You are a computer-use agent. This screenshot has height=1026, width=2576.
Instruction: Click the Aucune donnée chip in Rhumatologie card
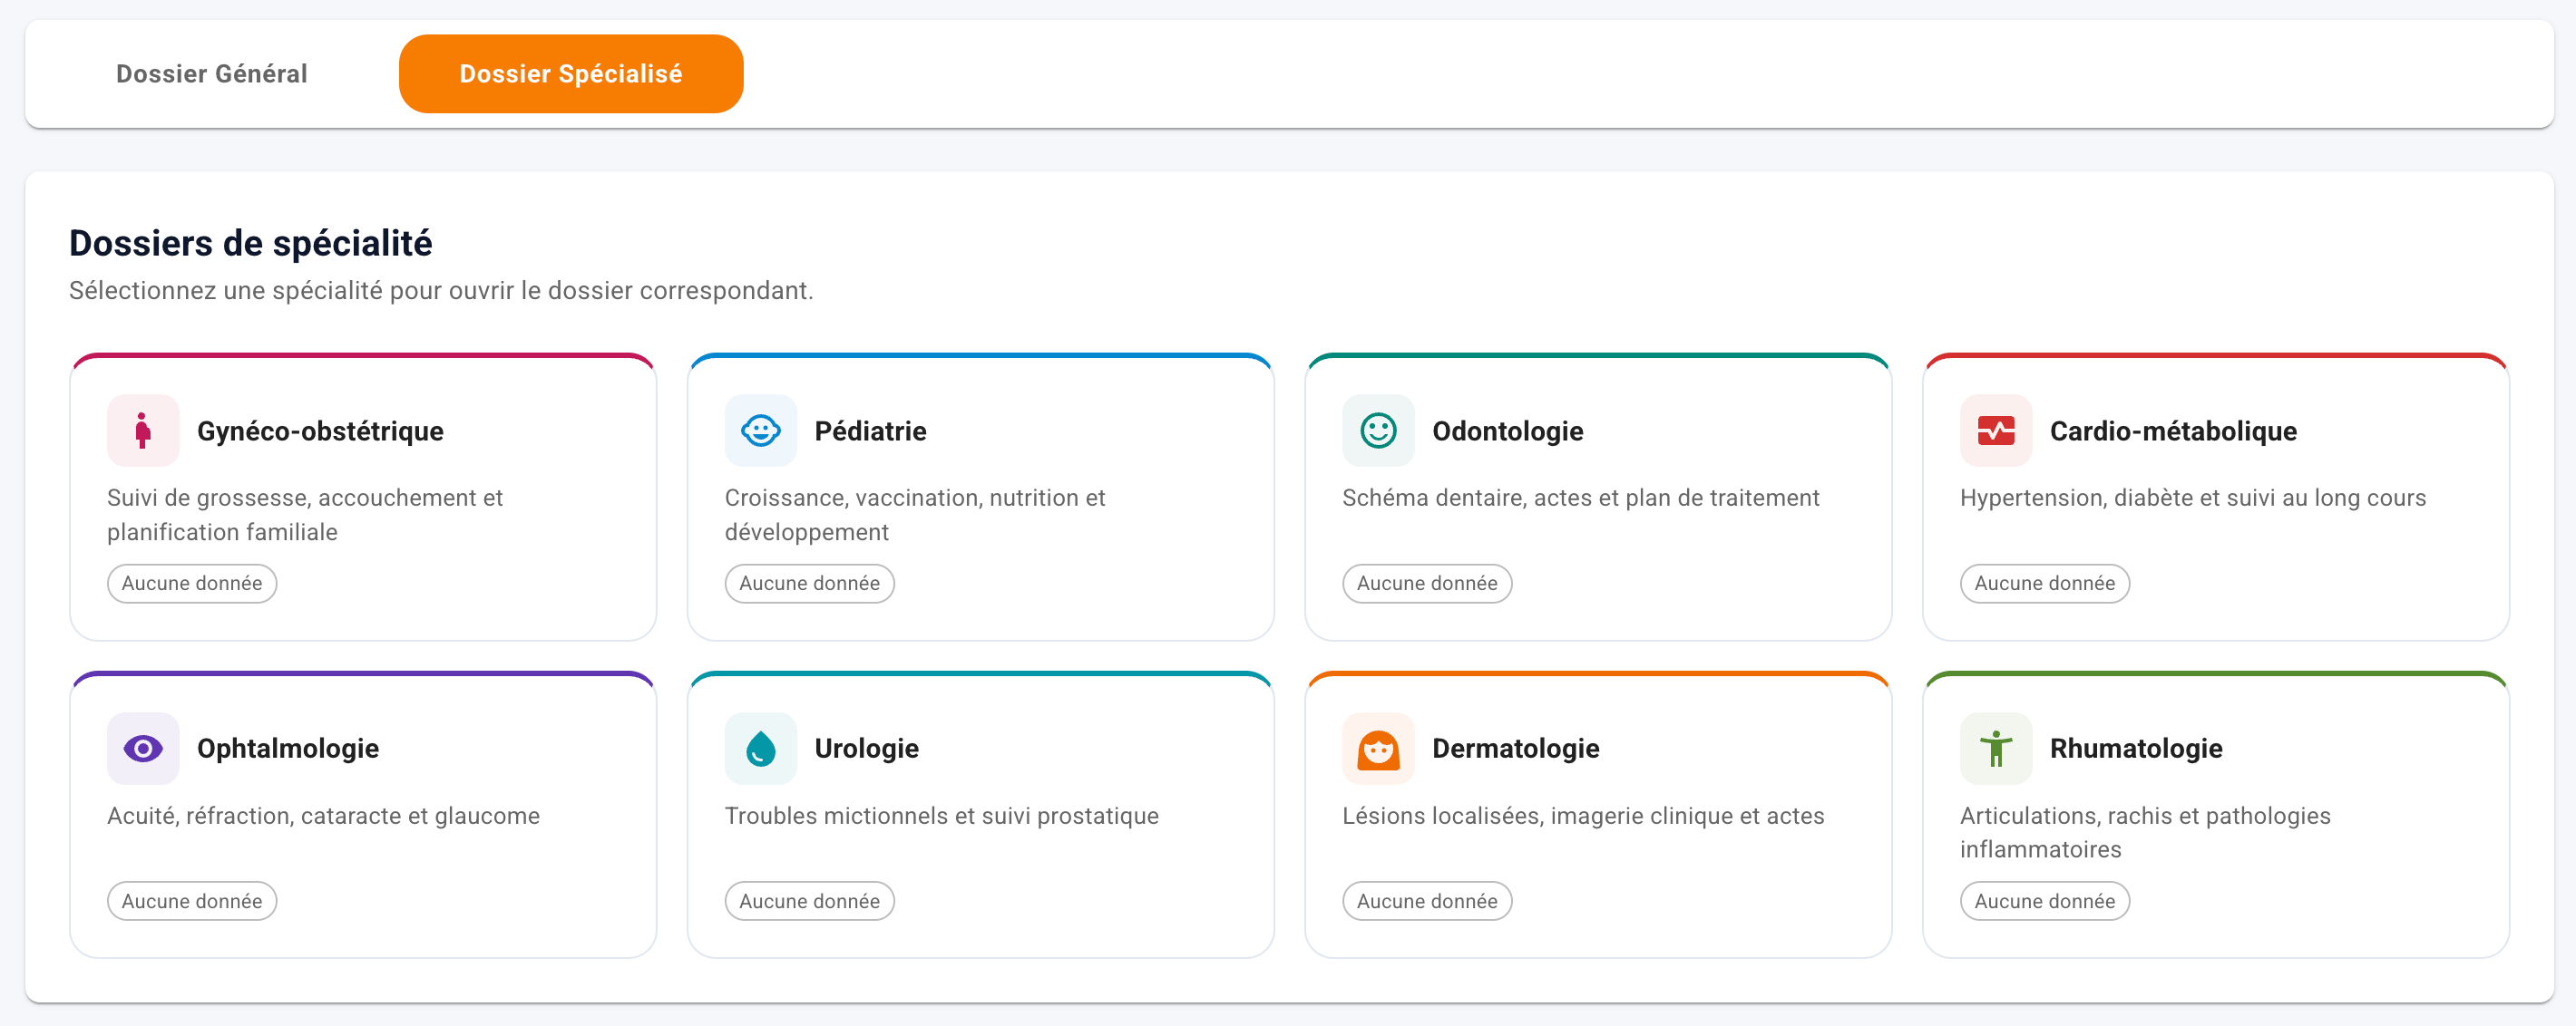click(2044, 901)
